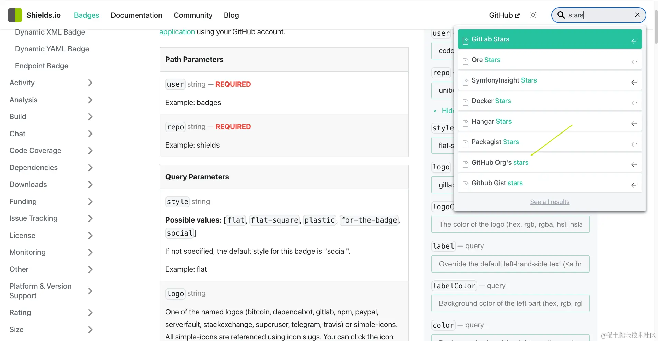Select the GitHub Org's stars search result
658x341 pixels.
click(x=550, y=163)
